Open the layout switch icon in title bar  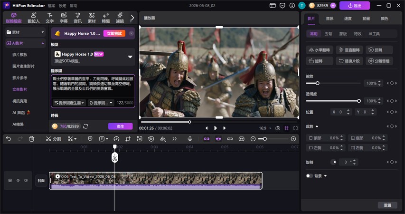[x=273, y=5]
